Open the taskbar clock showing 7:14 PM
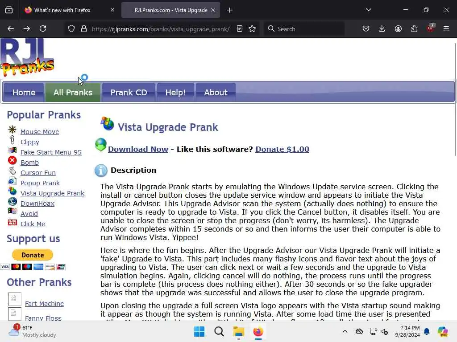 (x=407, y=331)
